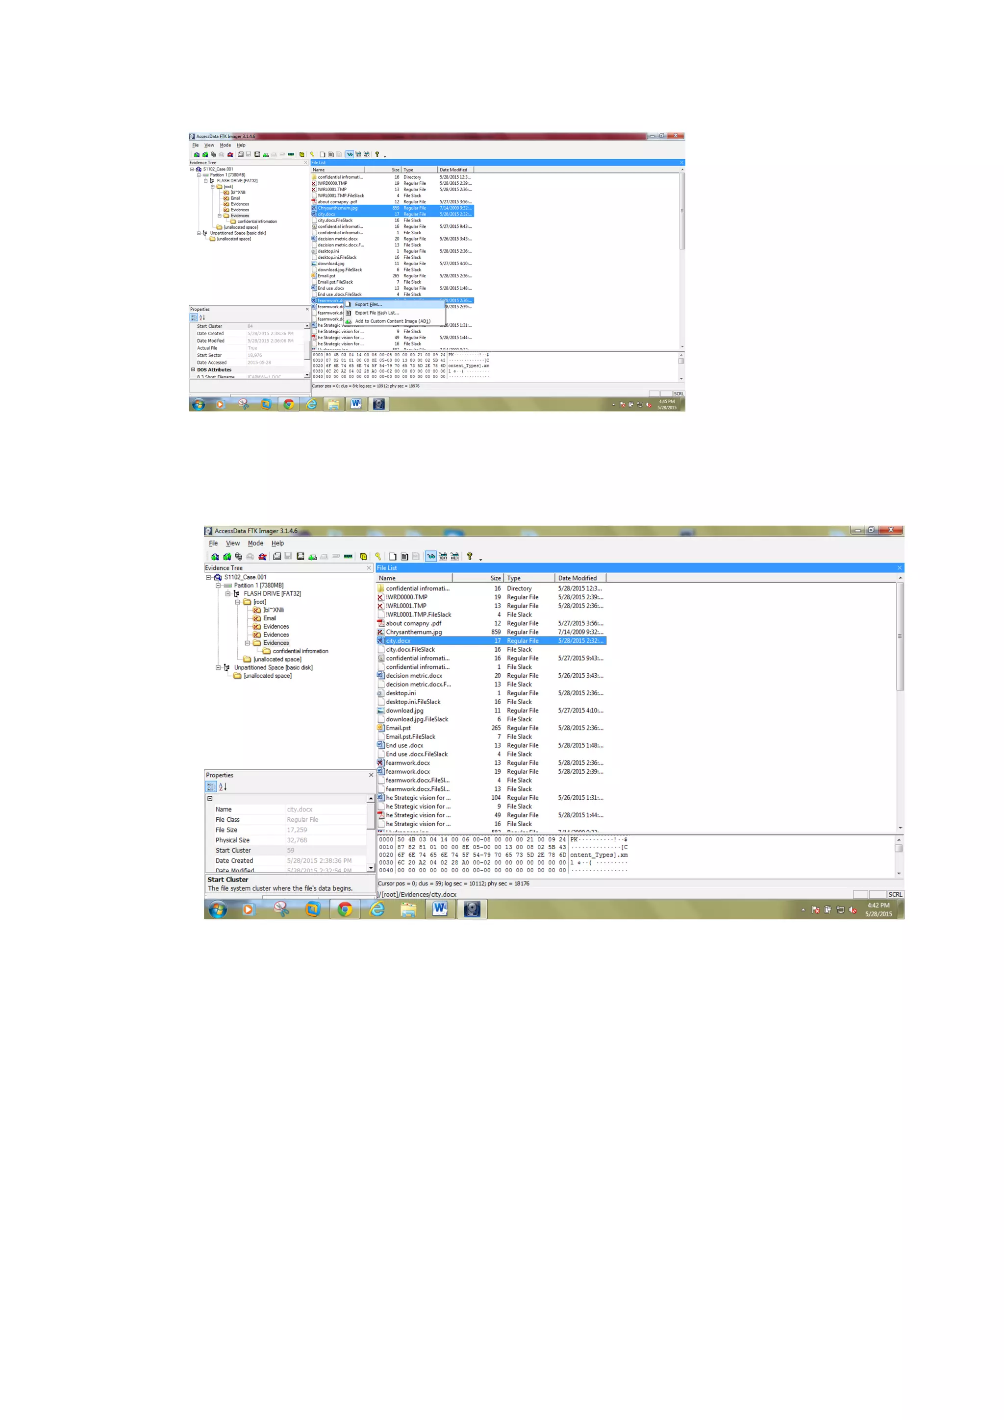Switch viewer to Text mode icon
The height and width of the screenshot is (1420, 1004).
pos(443,557)
